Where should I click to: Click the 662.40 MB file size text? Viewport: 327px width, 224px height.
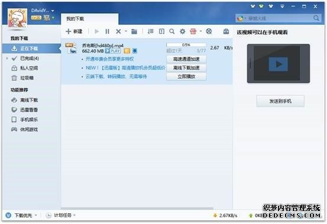(93, 51)
